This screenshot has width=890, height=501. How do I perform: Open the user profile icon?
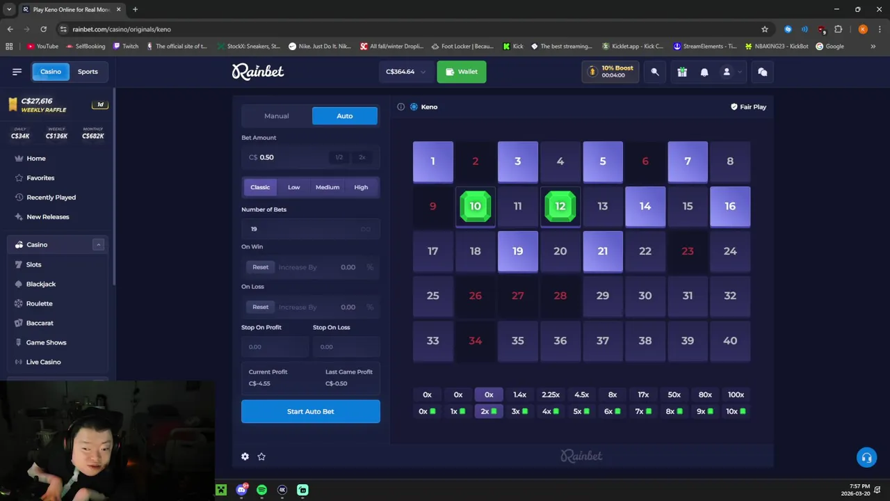(727, 72)
